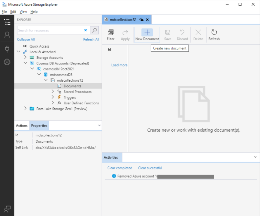Click the Local & Attached link icon

(x=25, y=52)
